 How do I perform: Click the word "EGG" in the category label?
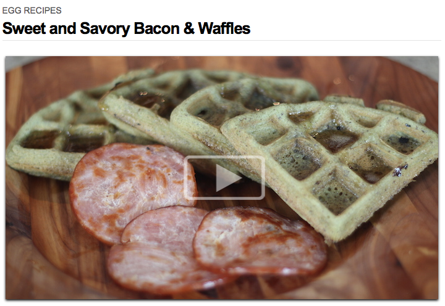pos(12,10)
